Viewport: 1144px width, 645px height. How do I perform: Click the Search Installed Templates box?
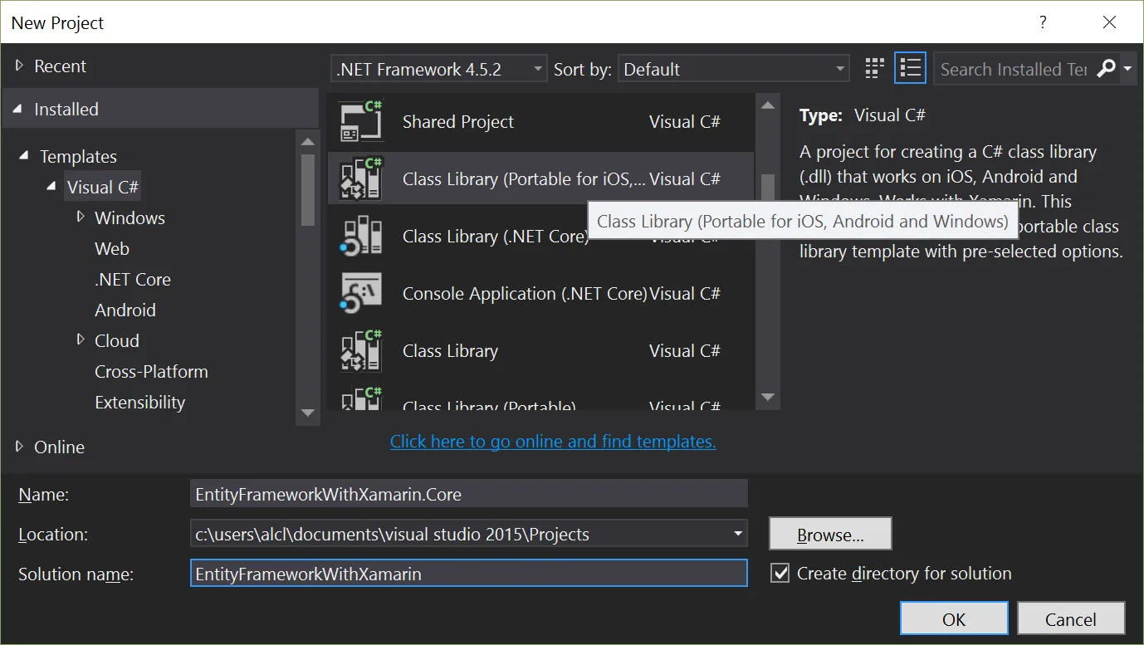pyautogui.click(x=1014, y=69)
